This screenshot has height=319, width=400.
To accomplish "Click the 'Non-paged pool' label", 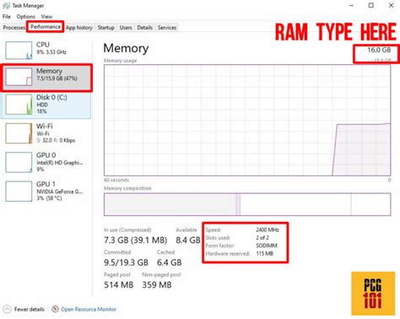I will coord(161,274).
